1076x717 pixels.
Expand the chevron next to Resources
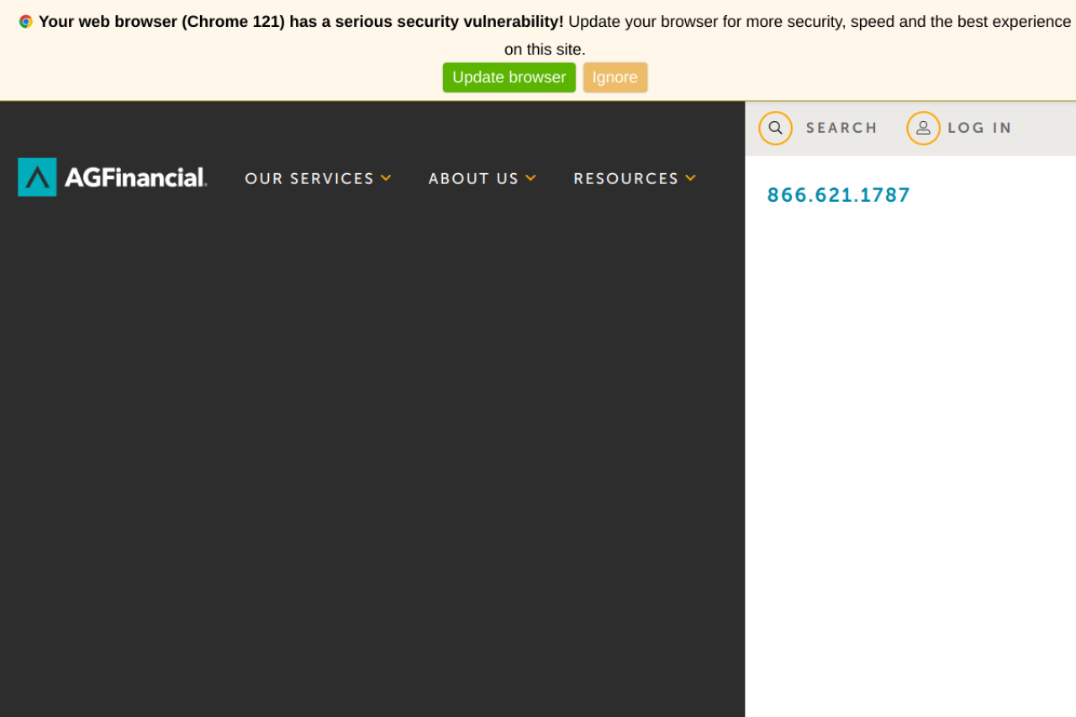691,178
